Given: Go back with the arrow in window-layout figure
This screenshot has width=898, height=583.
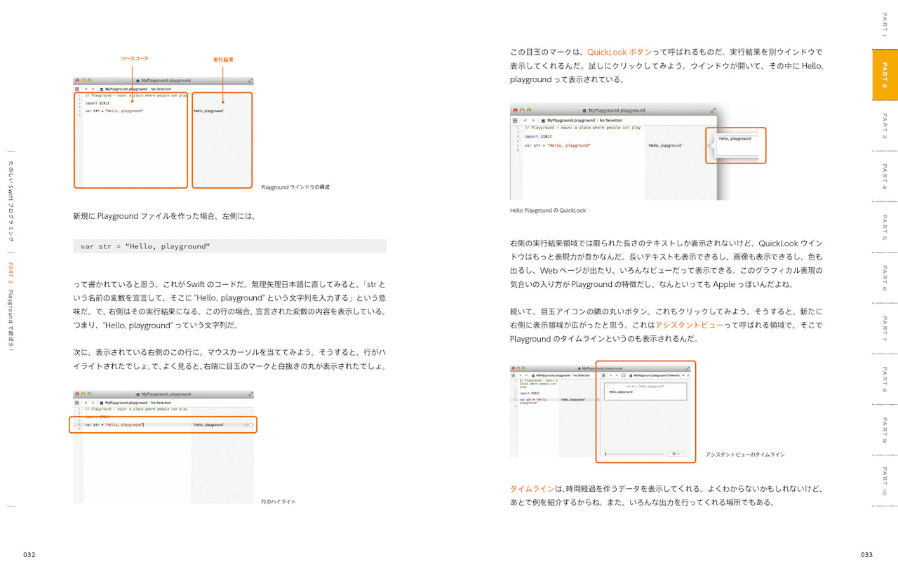Looking at the screenshot, I should pyautogui.click(x=86, y=89).
